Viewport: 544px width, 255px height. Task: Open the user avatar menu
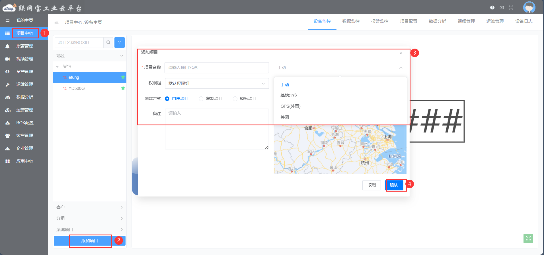point(529,7)
